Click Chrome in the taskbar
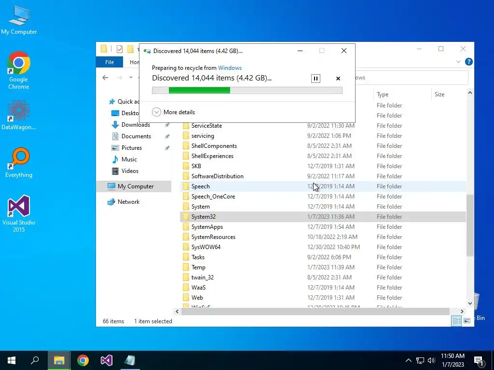Screen dimensions: 494x370 tap(83, 360)
